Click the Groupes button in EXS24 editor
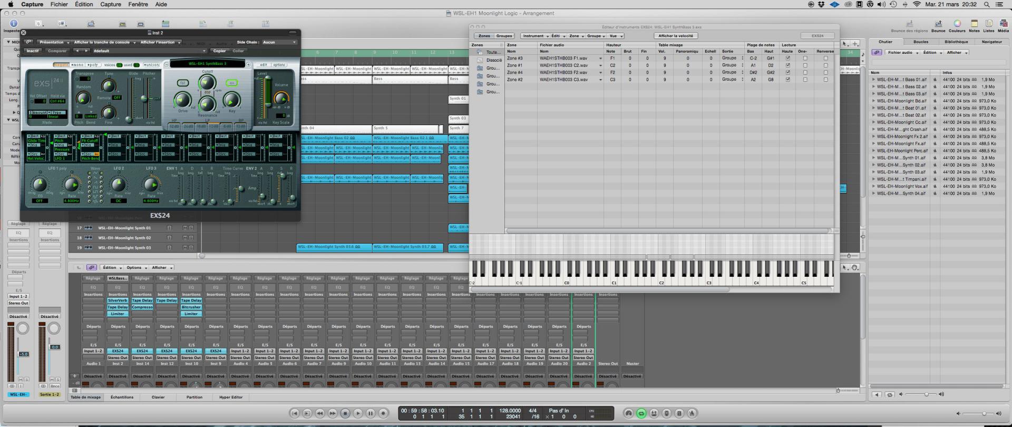 tap(504, 36)
